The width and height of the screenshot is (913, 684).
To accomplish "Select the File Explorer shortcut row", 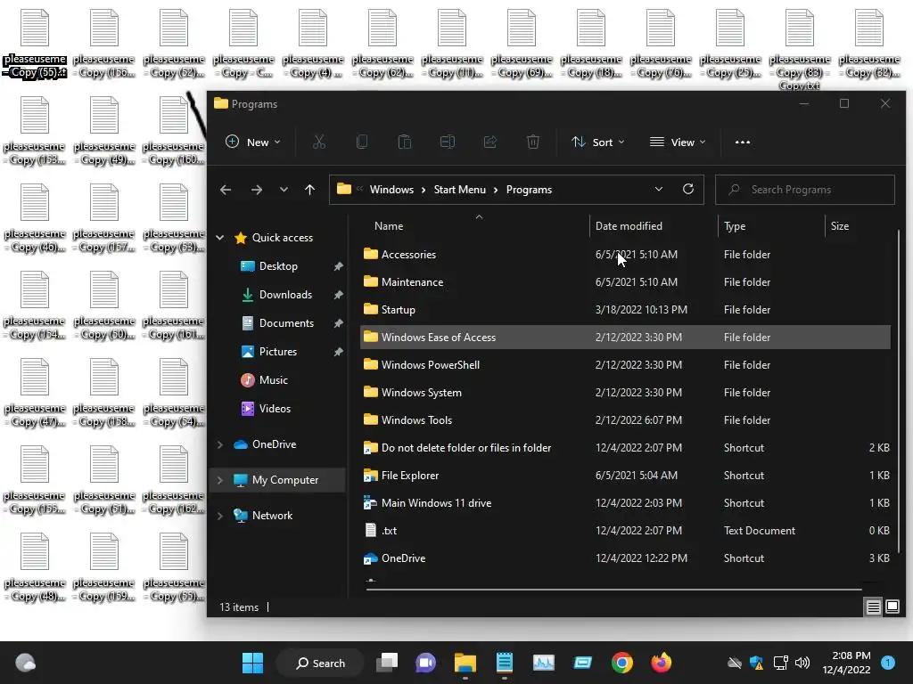I will (x=625, y=476).
